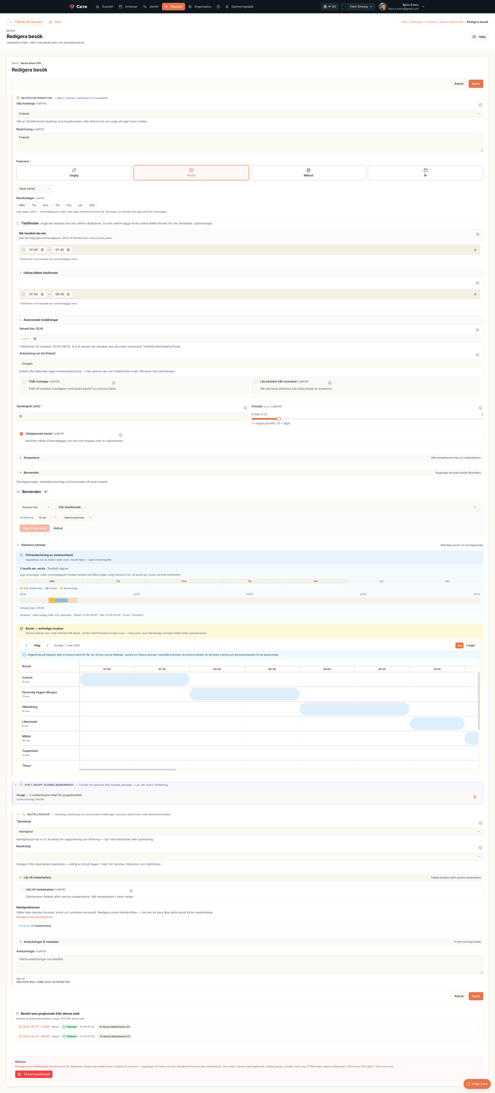The width and height of the screenshot is (495, 1093).
Task: Toggle Tor visit day
Action: [x=58, y=205]
